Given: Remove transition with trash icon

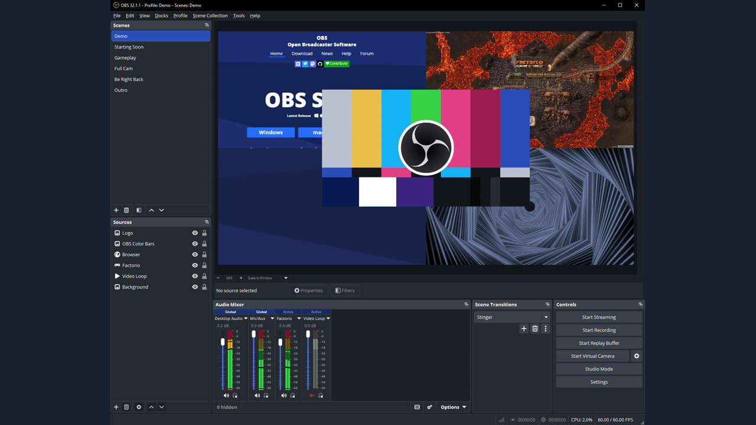Looking at the screenshot, I should click(x=535, y=329).
